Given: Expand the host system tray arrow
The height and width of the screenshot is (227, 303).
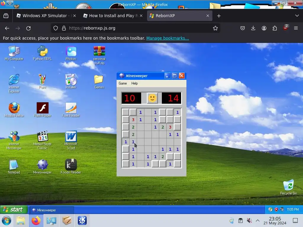Looking at the screenshot, I should [258, 220].
